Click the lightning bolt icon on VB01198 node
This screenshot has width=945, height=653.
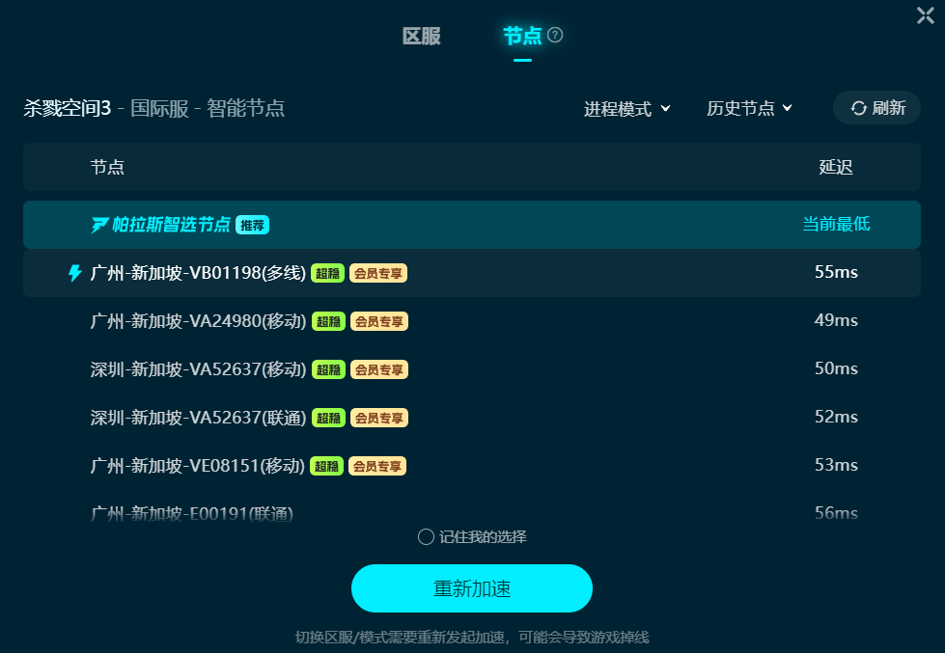pos(74,273)
